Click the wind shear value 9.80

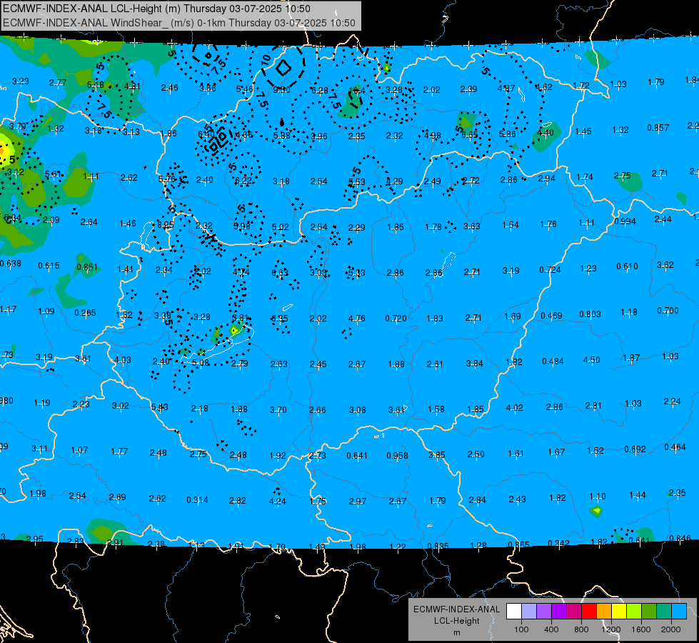tap(281, 90)
